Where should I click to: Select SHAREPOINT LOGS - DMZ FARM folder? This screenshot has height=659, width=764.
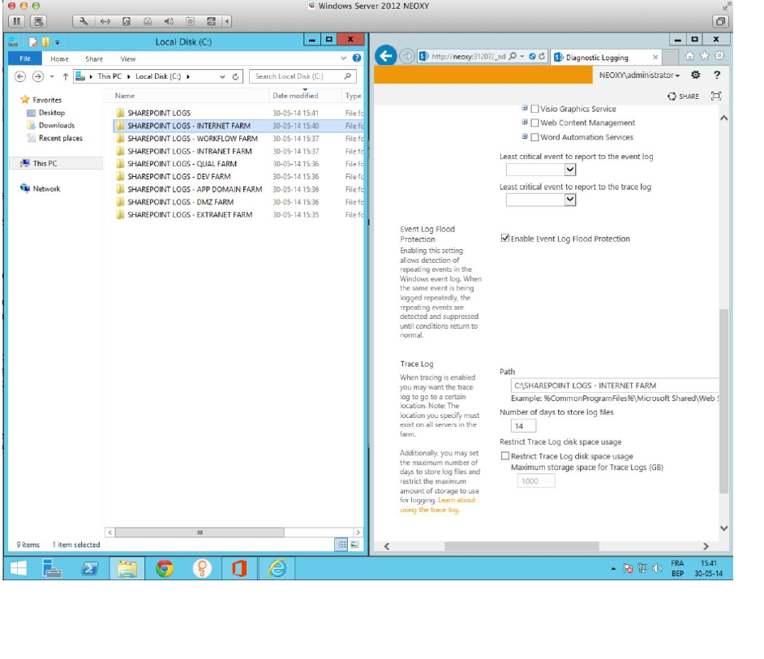180,202
